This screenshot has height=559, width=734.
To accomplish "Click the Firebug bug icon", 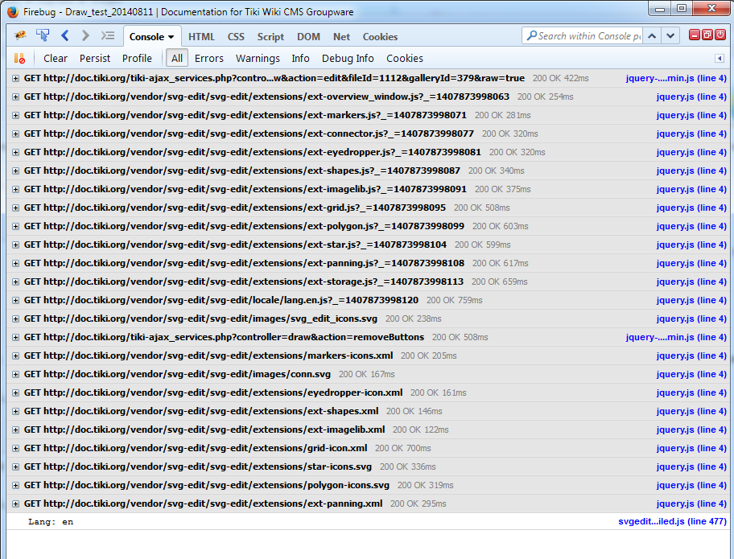I will 20,36.
